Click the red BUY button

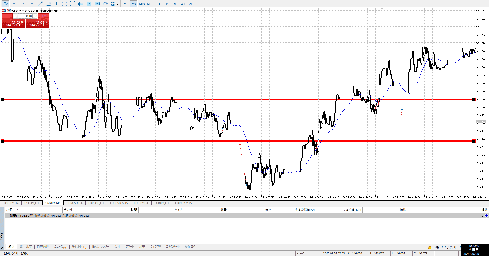coord(43,16)
